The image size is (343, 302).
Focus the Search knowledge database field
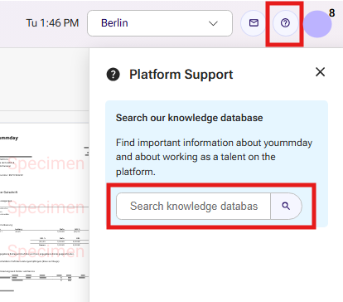(x=193, y=206)
